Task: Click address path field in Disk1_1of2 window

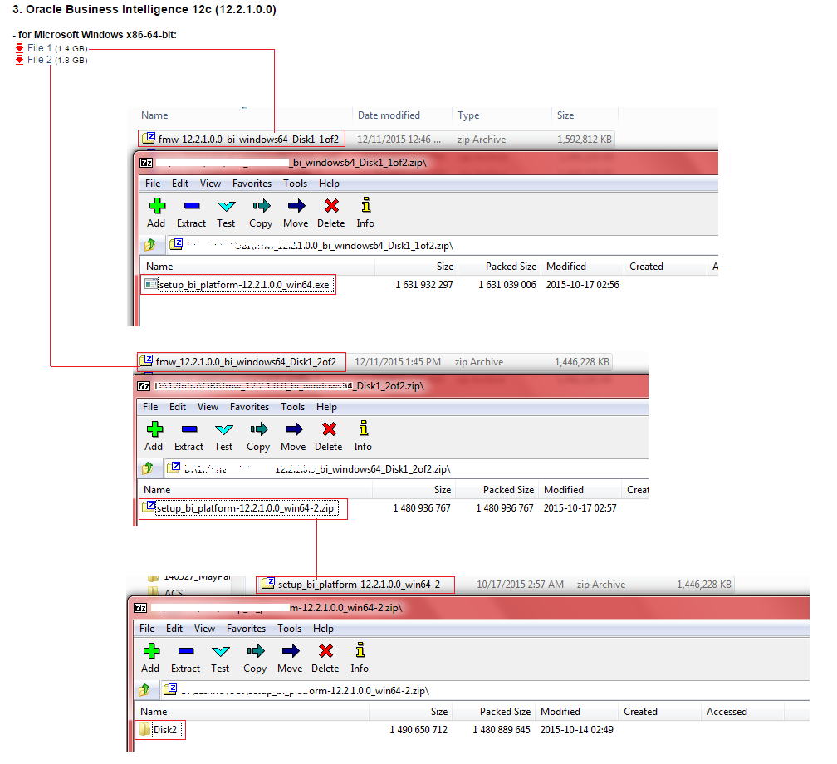Action: 442,245
